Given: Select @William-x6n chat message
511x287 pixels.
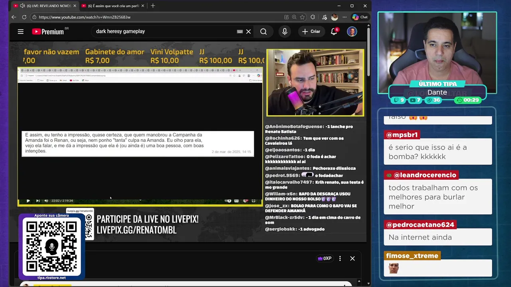Looking at the screenshot, I should point(308,197).
